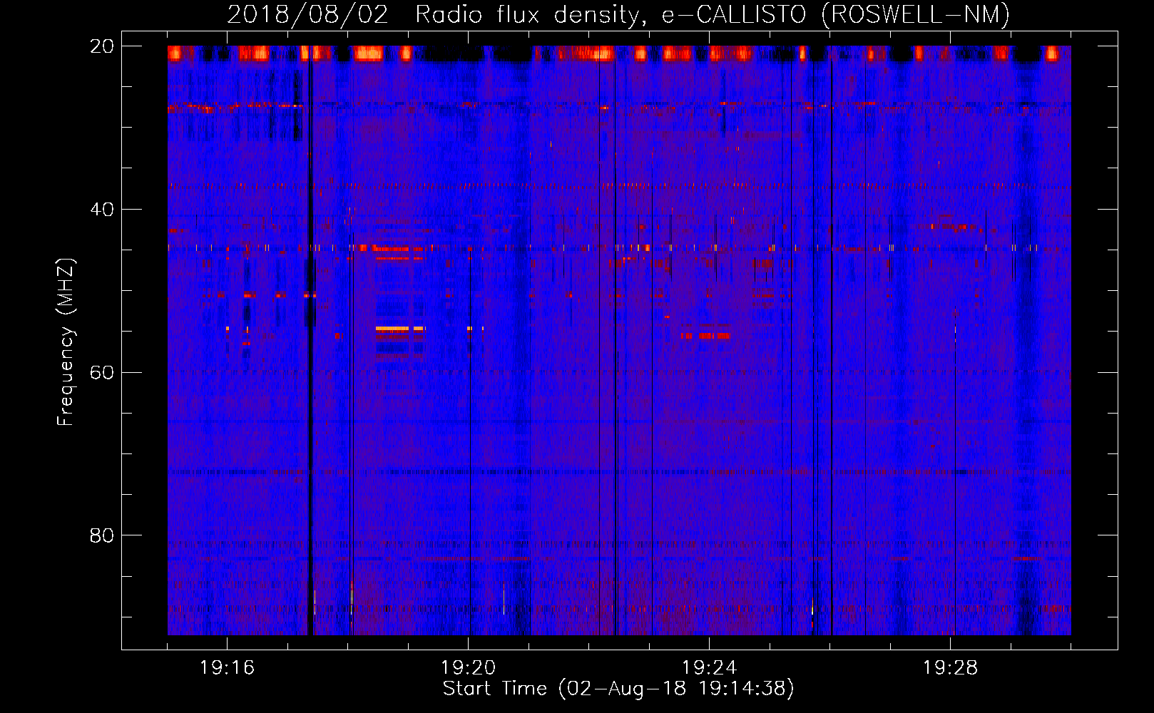Click the '40' frequency tick label
Screen dimensions: 1154x713
(x=102, y=210)
